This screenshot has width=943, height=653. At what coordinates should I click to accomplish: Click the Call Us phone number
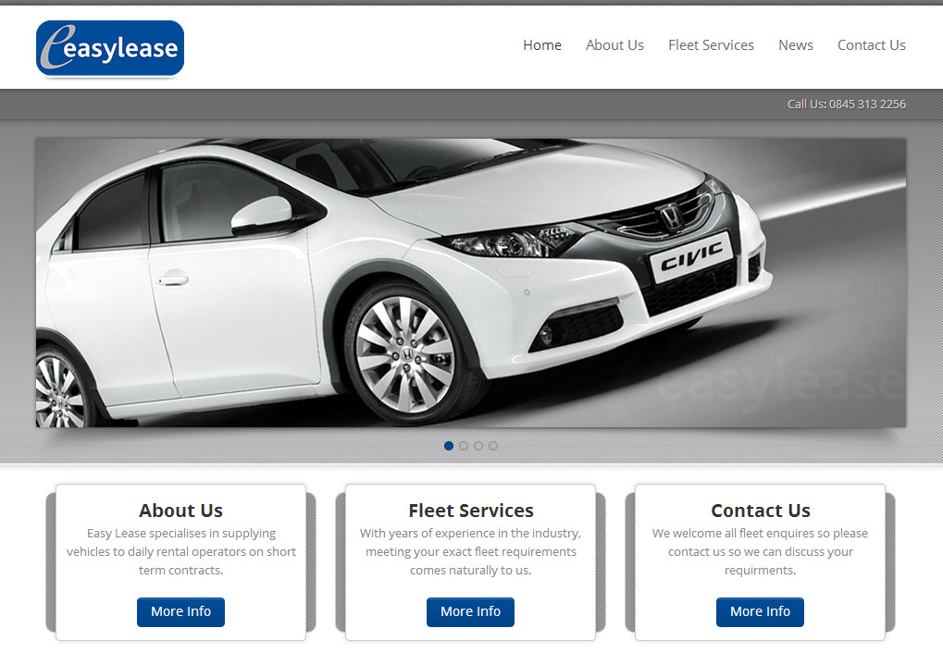click(x=846, y=104)
